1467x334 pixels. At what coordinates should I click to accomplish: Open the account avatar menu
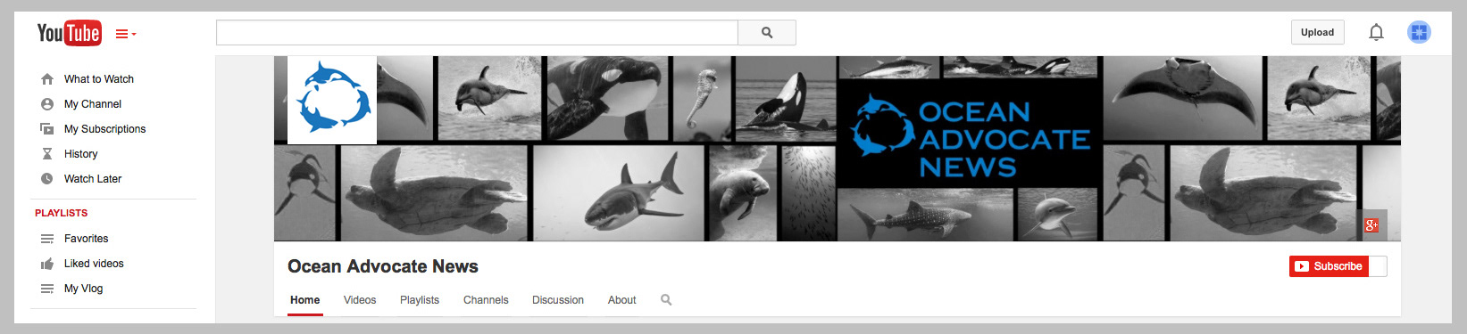pos(1419,32)
